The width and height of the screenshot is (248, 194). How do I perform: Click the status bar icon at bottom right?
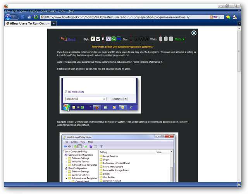(239, 184)
